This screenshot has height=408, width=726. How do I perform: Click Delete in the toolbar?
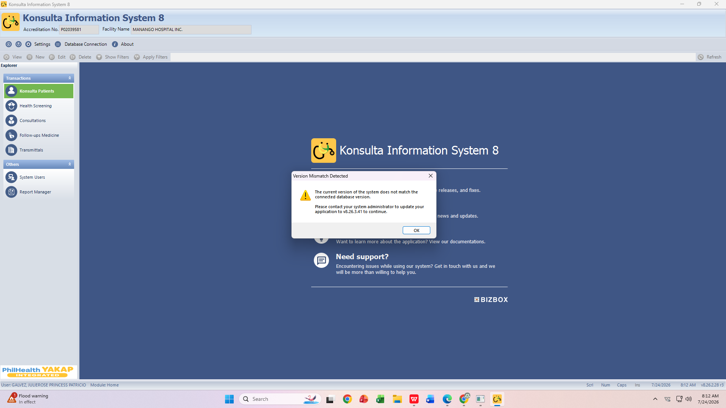[x=81, y=57]
